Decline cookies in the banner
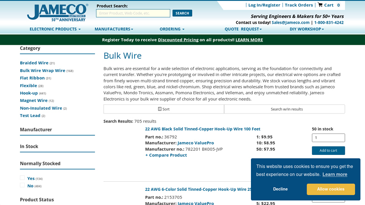The height and width of the screenshot is (205, 365). click(280, 189)
